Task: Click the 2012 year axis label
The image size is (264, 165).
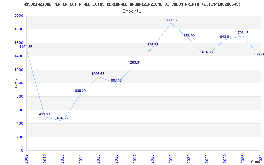Action: (x=45, y=159)
